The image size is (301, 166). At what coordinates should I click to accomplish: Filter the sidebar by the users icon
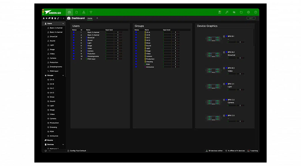tap(44, 18)
